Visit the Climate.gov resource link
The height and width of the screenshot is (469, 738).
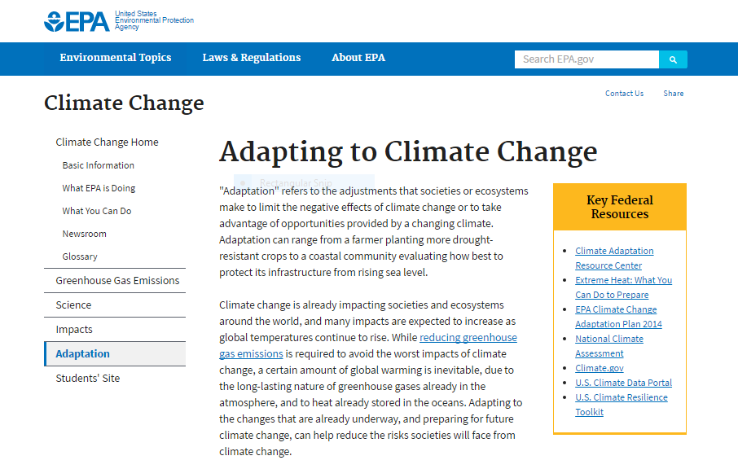[x=600, y=368]
